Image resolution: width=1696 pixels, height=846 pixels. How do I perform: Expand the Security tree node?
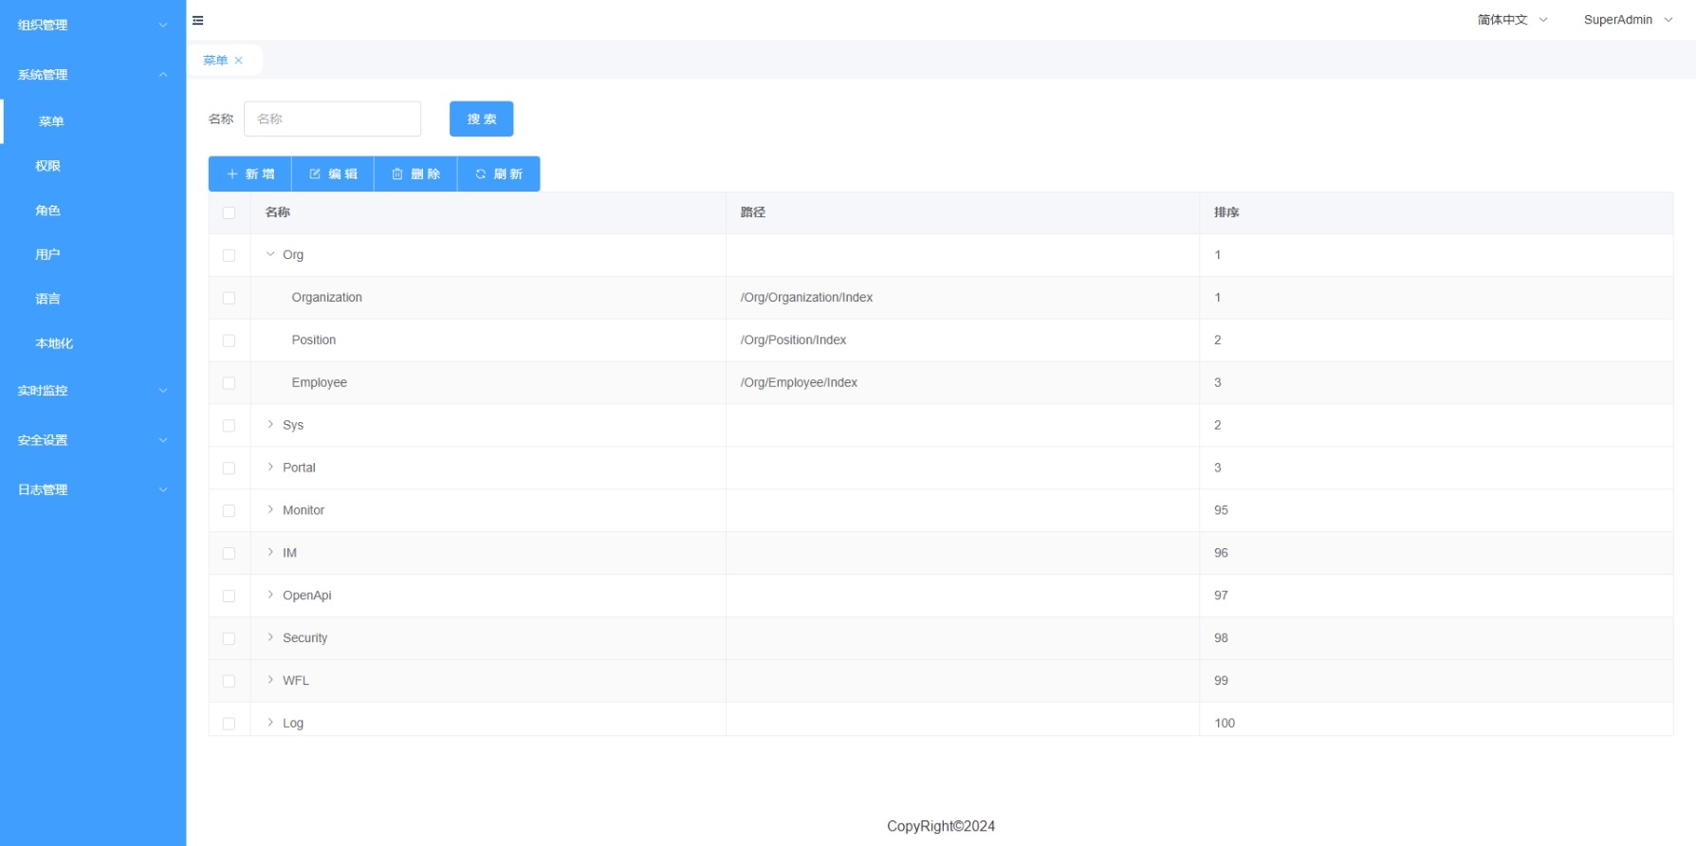tap(270, 637)
